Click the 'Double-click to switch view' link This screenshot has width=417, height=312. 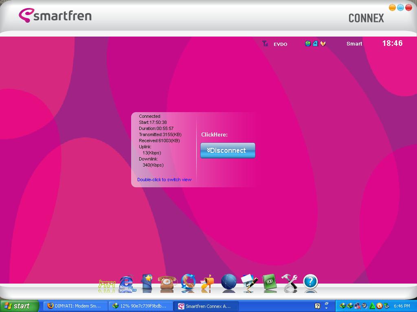165,180
